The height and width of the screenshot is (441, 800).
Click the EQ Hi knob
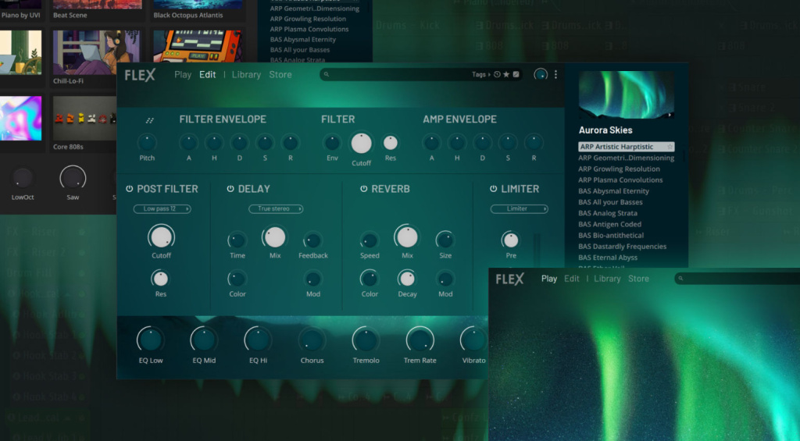[x=258, y=340]
